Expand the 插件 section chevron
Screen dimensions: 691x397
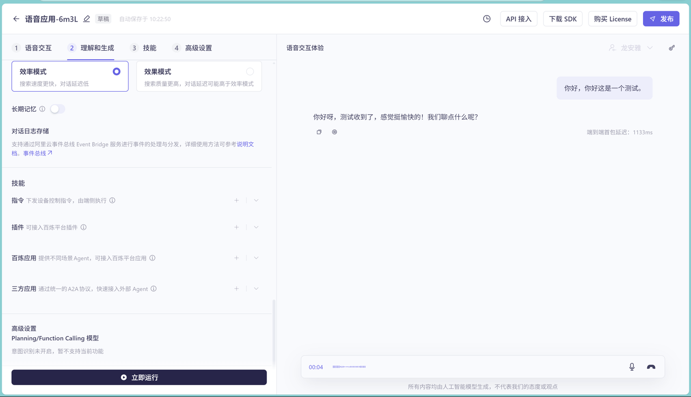256,228
